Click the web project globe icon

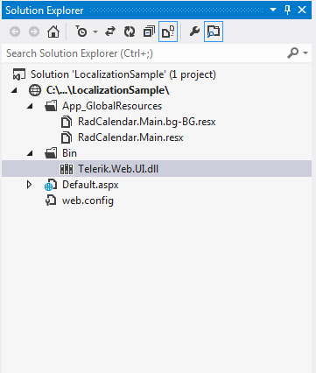click(35, 90)
